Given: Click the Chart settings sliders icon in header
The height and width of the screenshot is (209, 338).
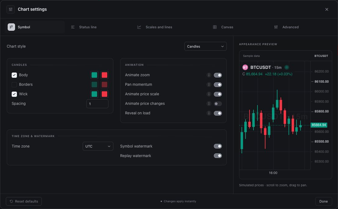Looking at the screenshot, I should (10, 9).
